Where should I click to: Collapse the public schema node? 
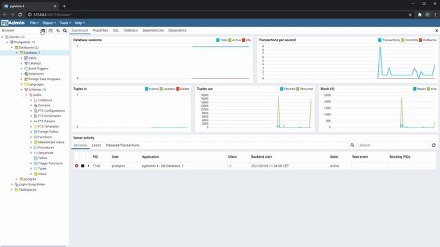point(26,95)
